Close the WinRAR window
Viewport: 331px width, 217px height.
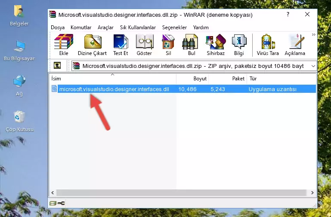307,14
